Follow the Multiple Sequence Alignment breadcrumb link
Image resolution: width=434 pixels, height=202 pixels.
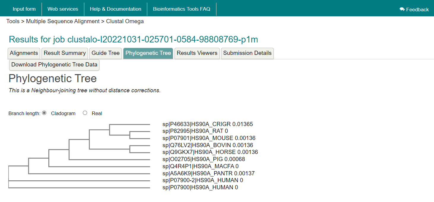(x=63, y=21)
